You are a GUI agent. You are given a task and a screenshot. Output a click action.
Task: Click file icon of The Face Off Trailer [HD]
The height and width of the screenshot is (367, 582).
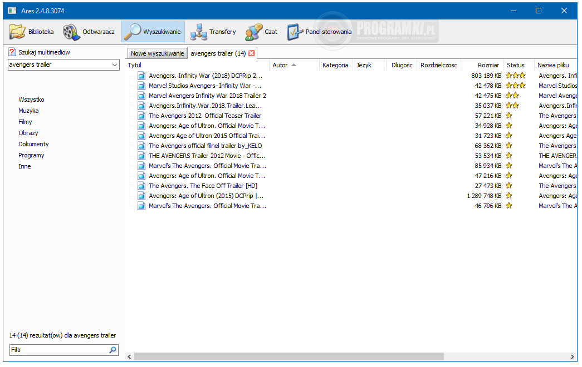141,186
